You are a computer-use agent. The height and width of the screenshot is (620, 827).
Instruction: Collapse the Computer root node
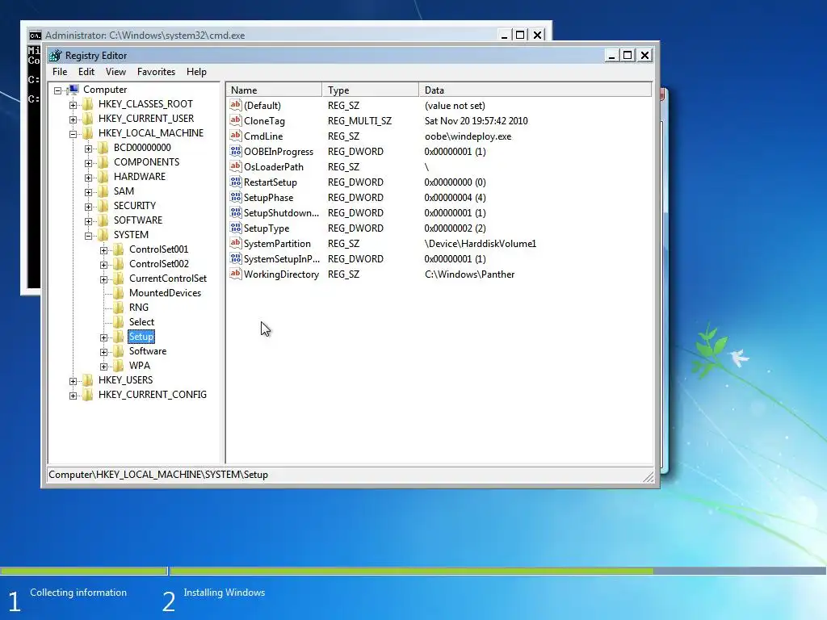pyautogui.click(x=58, y=90)
